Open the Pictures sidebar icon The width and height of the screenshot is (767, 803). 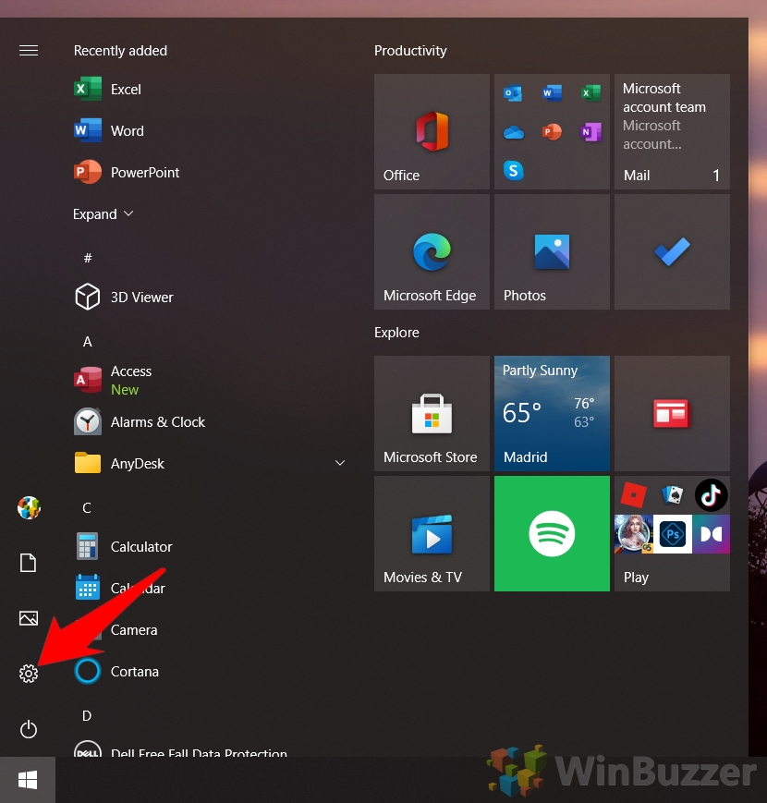[28, 618]
